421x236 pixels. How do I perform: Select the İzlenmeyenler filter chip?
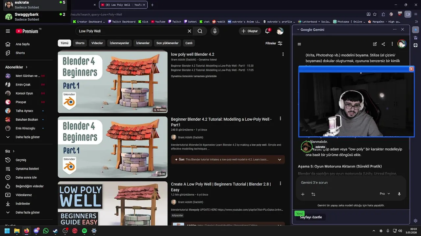point(119,43)
